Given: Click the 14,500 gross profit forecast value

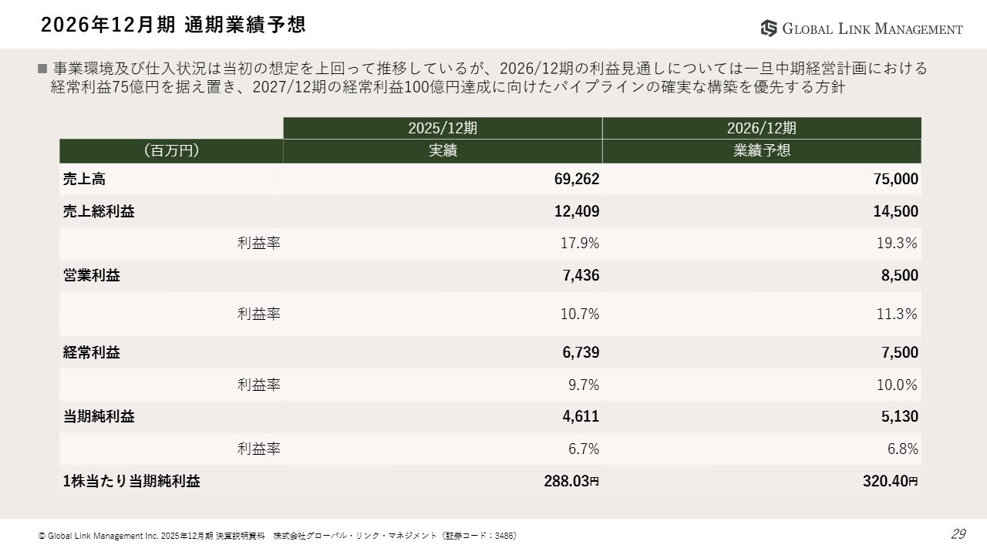Looking at the screenshot, I should (x=895, y=211).
